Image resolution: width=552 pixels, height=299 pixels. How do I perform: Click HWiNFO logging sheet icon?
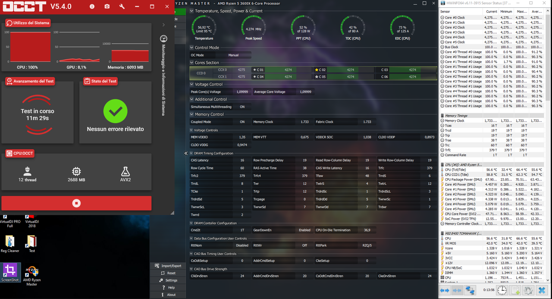(515, 290)
